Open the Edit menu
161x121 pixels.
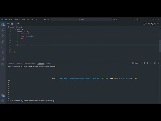click(x=11, y=19)
